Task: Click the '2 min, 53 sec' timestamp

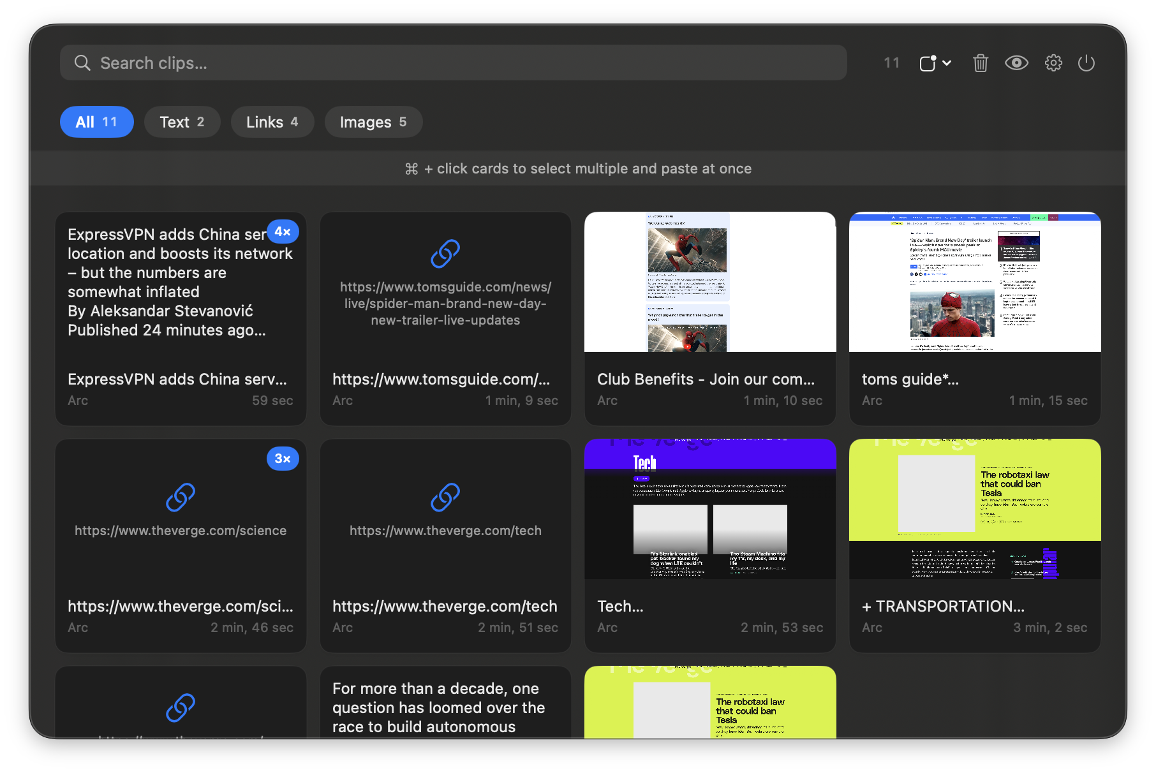Action: pos(782,628)
